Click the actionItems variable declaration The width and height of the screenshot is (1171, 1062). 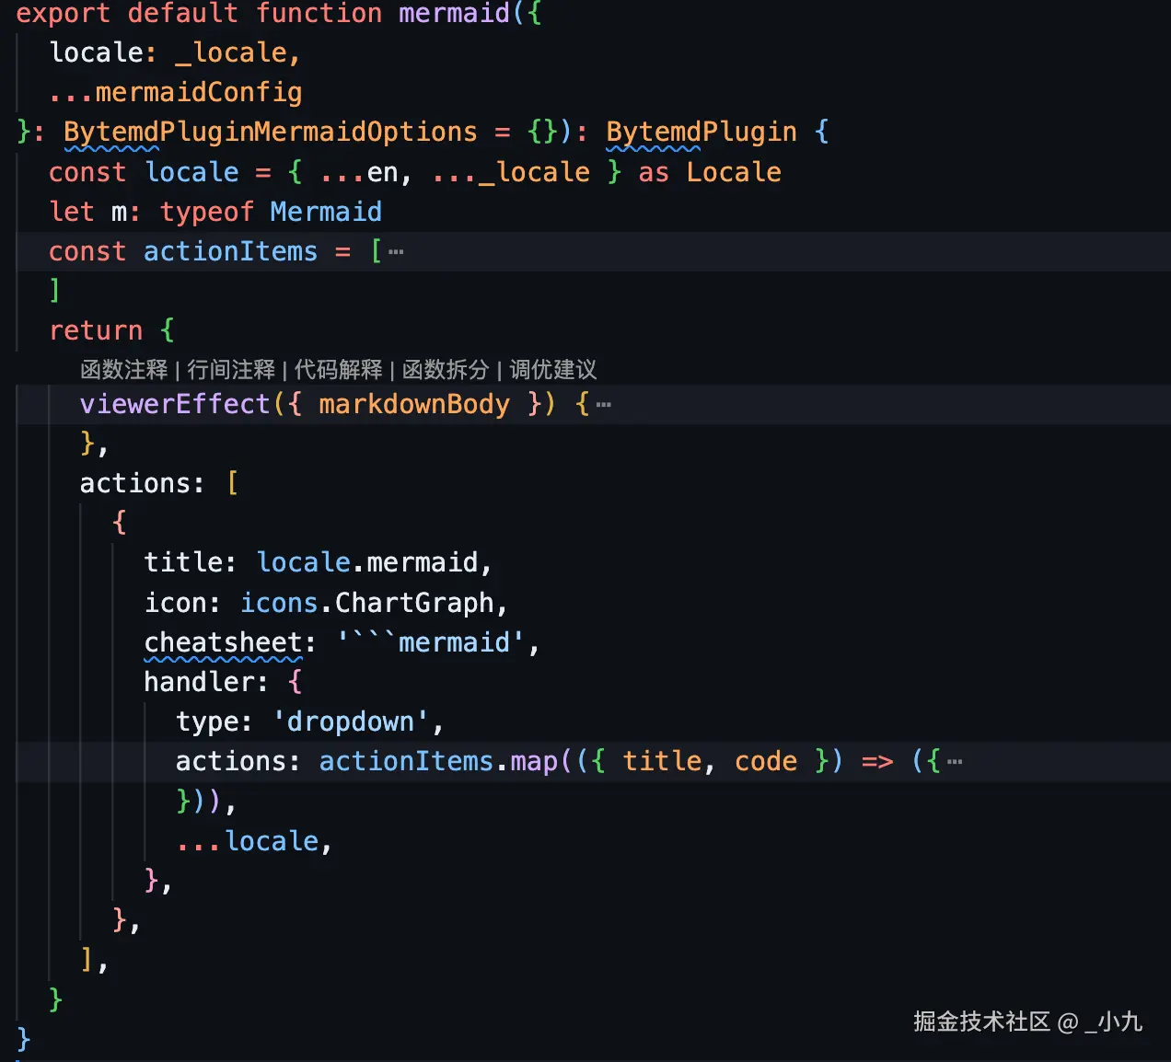tap(230, 251)
